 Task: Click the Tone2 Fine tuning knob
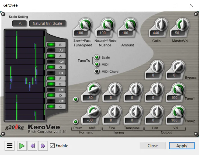(115, 112)
